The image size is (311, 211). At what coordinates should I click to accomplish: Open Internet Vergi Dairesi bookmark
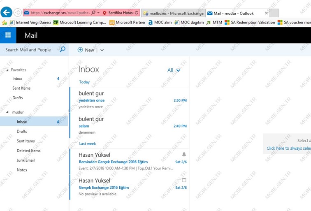30,22
